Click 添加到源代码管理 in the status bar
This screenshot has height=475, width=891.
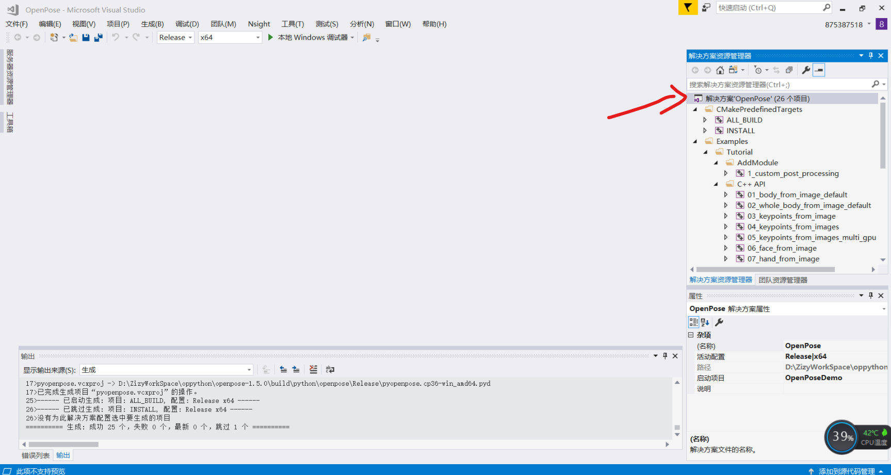(846, 471)
